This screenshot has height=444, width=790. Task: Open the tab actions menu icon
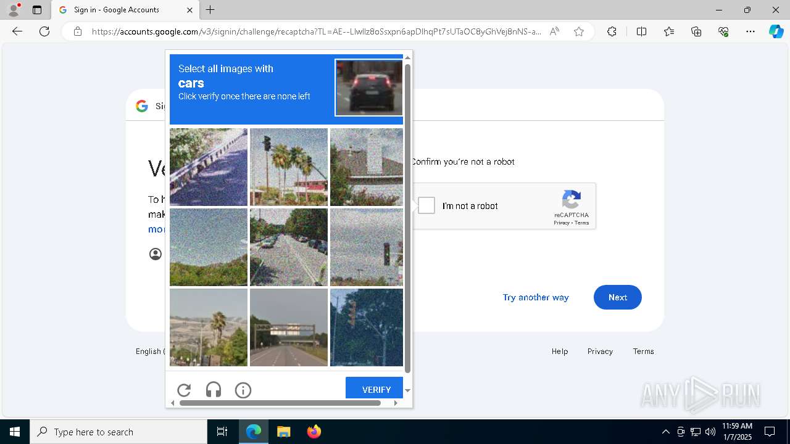[37, 10]
